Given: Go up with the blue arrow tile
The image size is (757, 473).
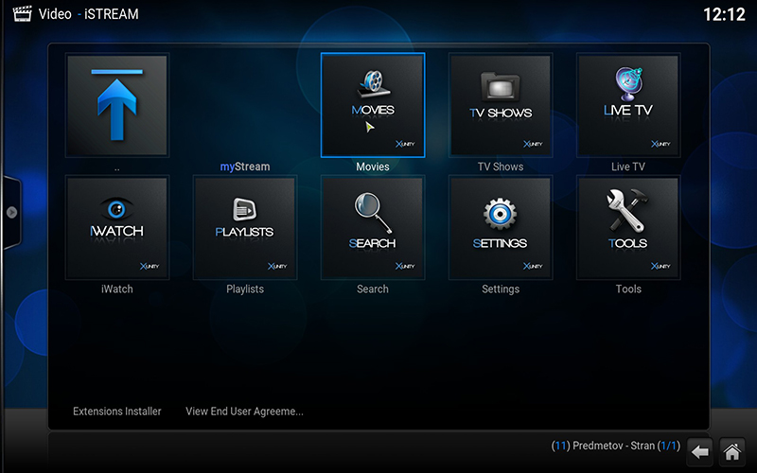Looking at the screenshot, I should pos(116,104).
